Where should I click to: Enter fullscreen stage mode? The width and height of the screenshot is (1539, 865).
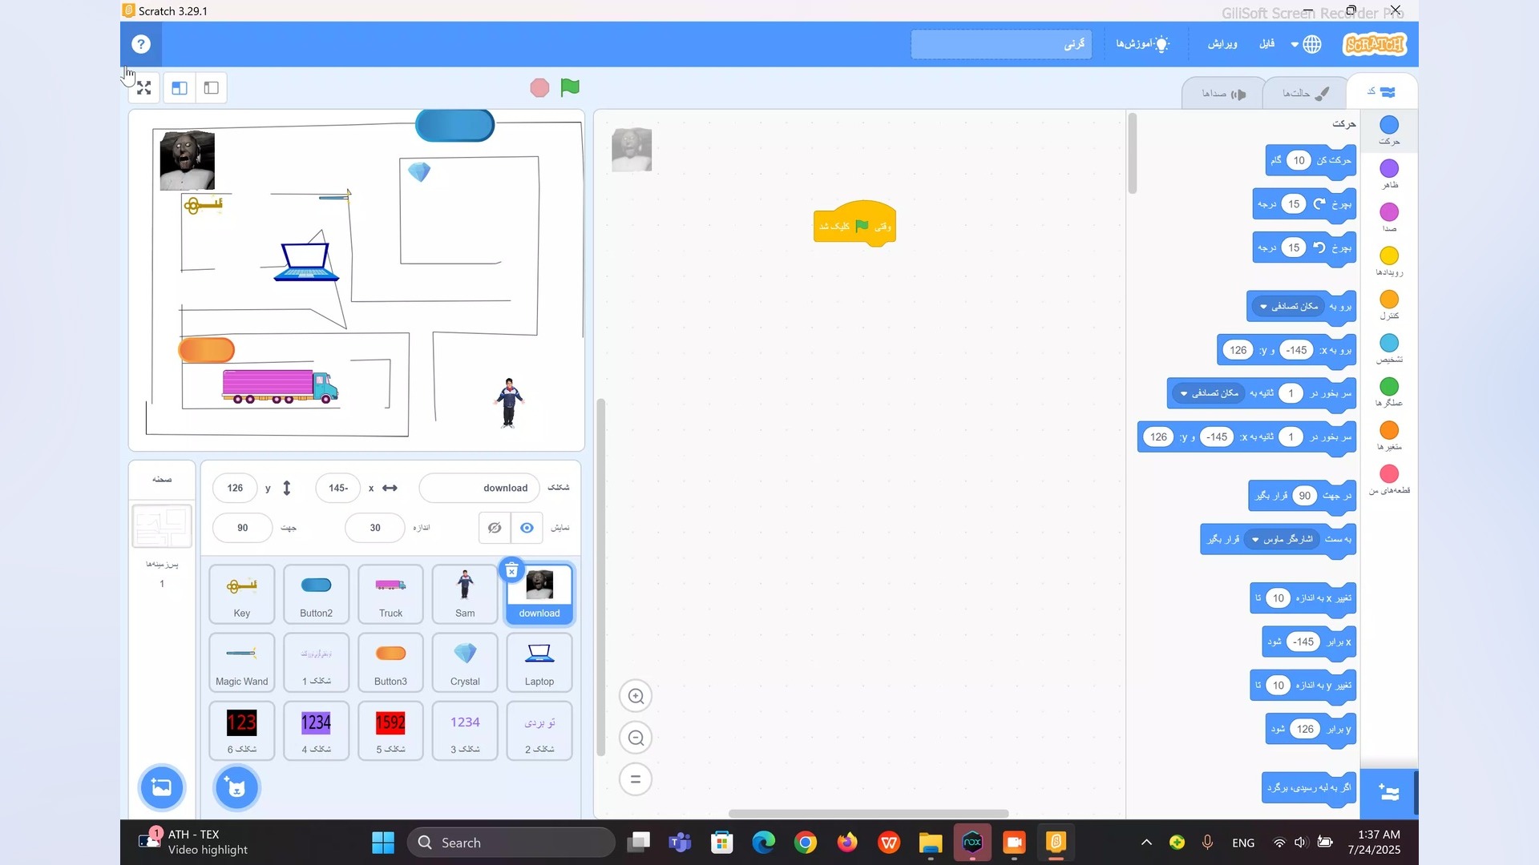click(144, 88)
